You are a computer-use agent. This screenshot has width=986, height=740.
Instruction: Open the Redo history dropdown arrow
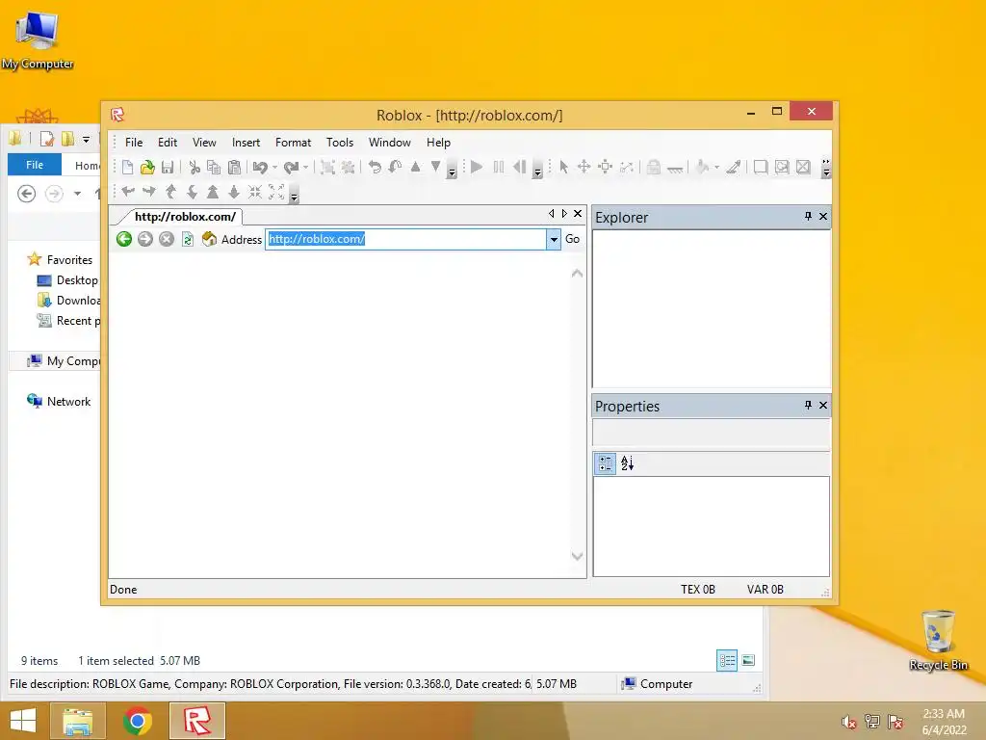[305, 168]
